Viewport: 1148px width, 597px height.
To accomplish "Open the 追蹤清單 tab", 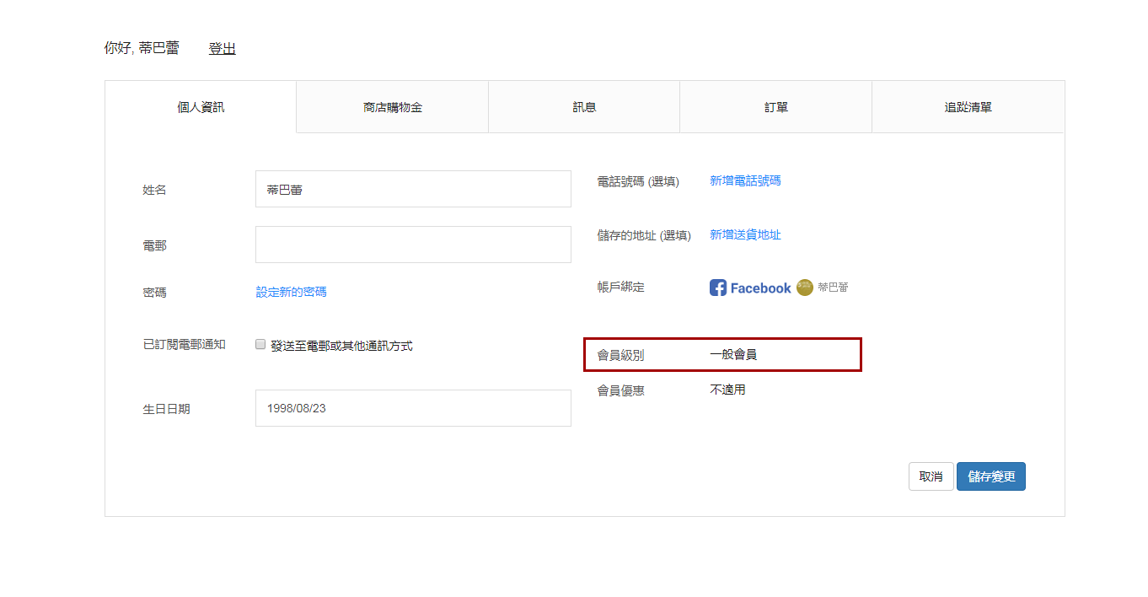I will (968, 107).
